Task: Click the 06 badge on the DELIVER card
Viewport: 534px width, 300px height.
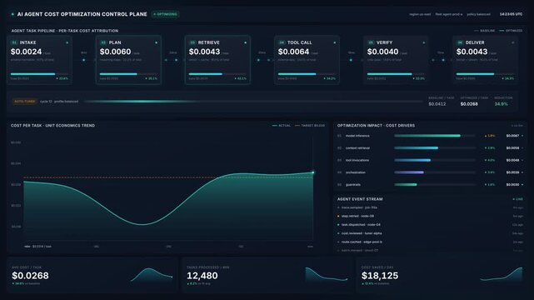Action: tap(460, 42)
